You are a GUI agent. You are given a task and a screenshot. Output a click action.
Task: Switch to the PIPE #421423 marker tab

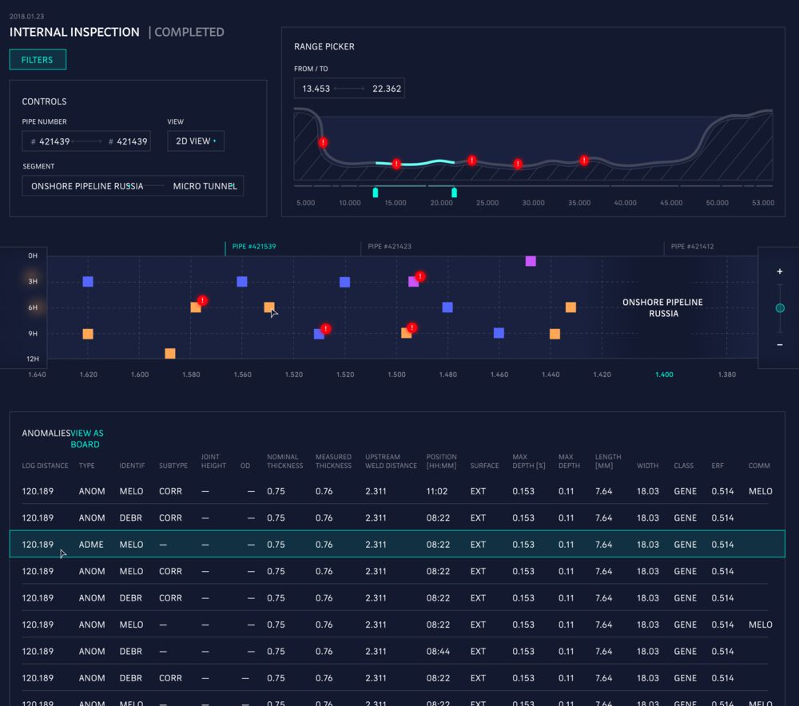pyautogui.click(x=389, y=247)
